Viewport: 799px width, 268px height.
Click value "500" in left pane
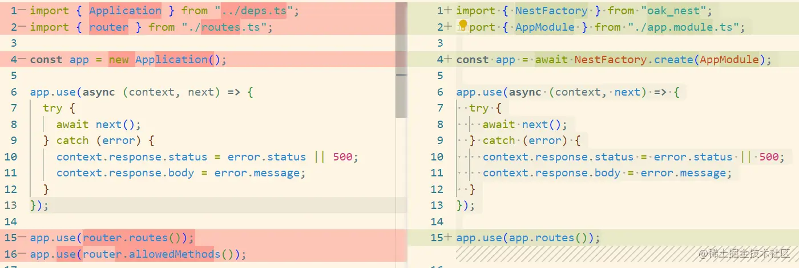tap(342, 156)
